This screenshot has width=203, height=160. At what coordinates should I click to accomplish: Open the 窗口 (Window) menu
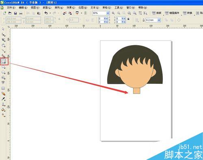[131, 8]
